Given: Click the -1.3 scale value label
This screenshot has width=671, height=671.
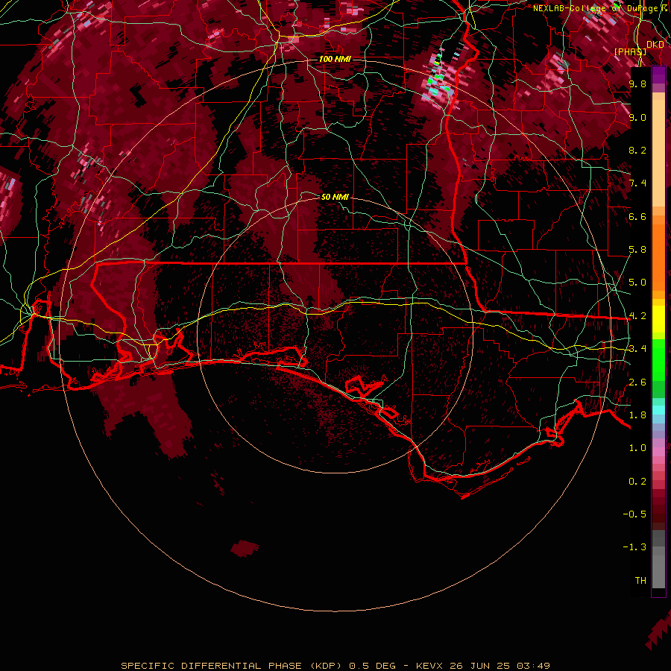Looking at the screenshot, I should tap(634, 547).
